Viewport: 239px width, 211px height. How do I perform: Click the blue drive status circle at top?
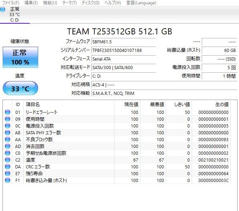click(x=3, y=9)
